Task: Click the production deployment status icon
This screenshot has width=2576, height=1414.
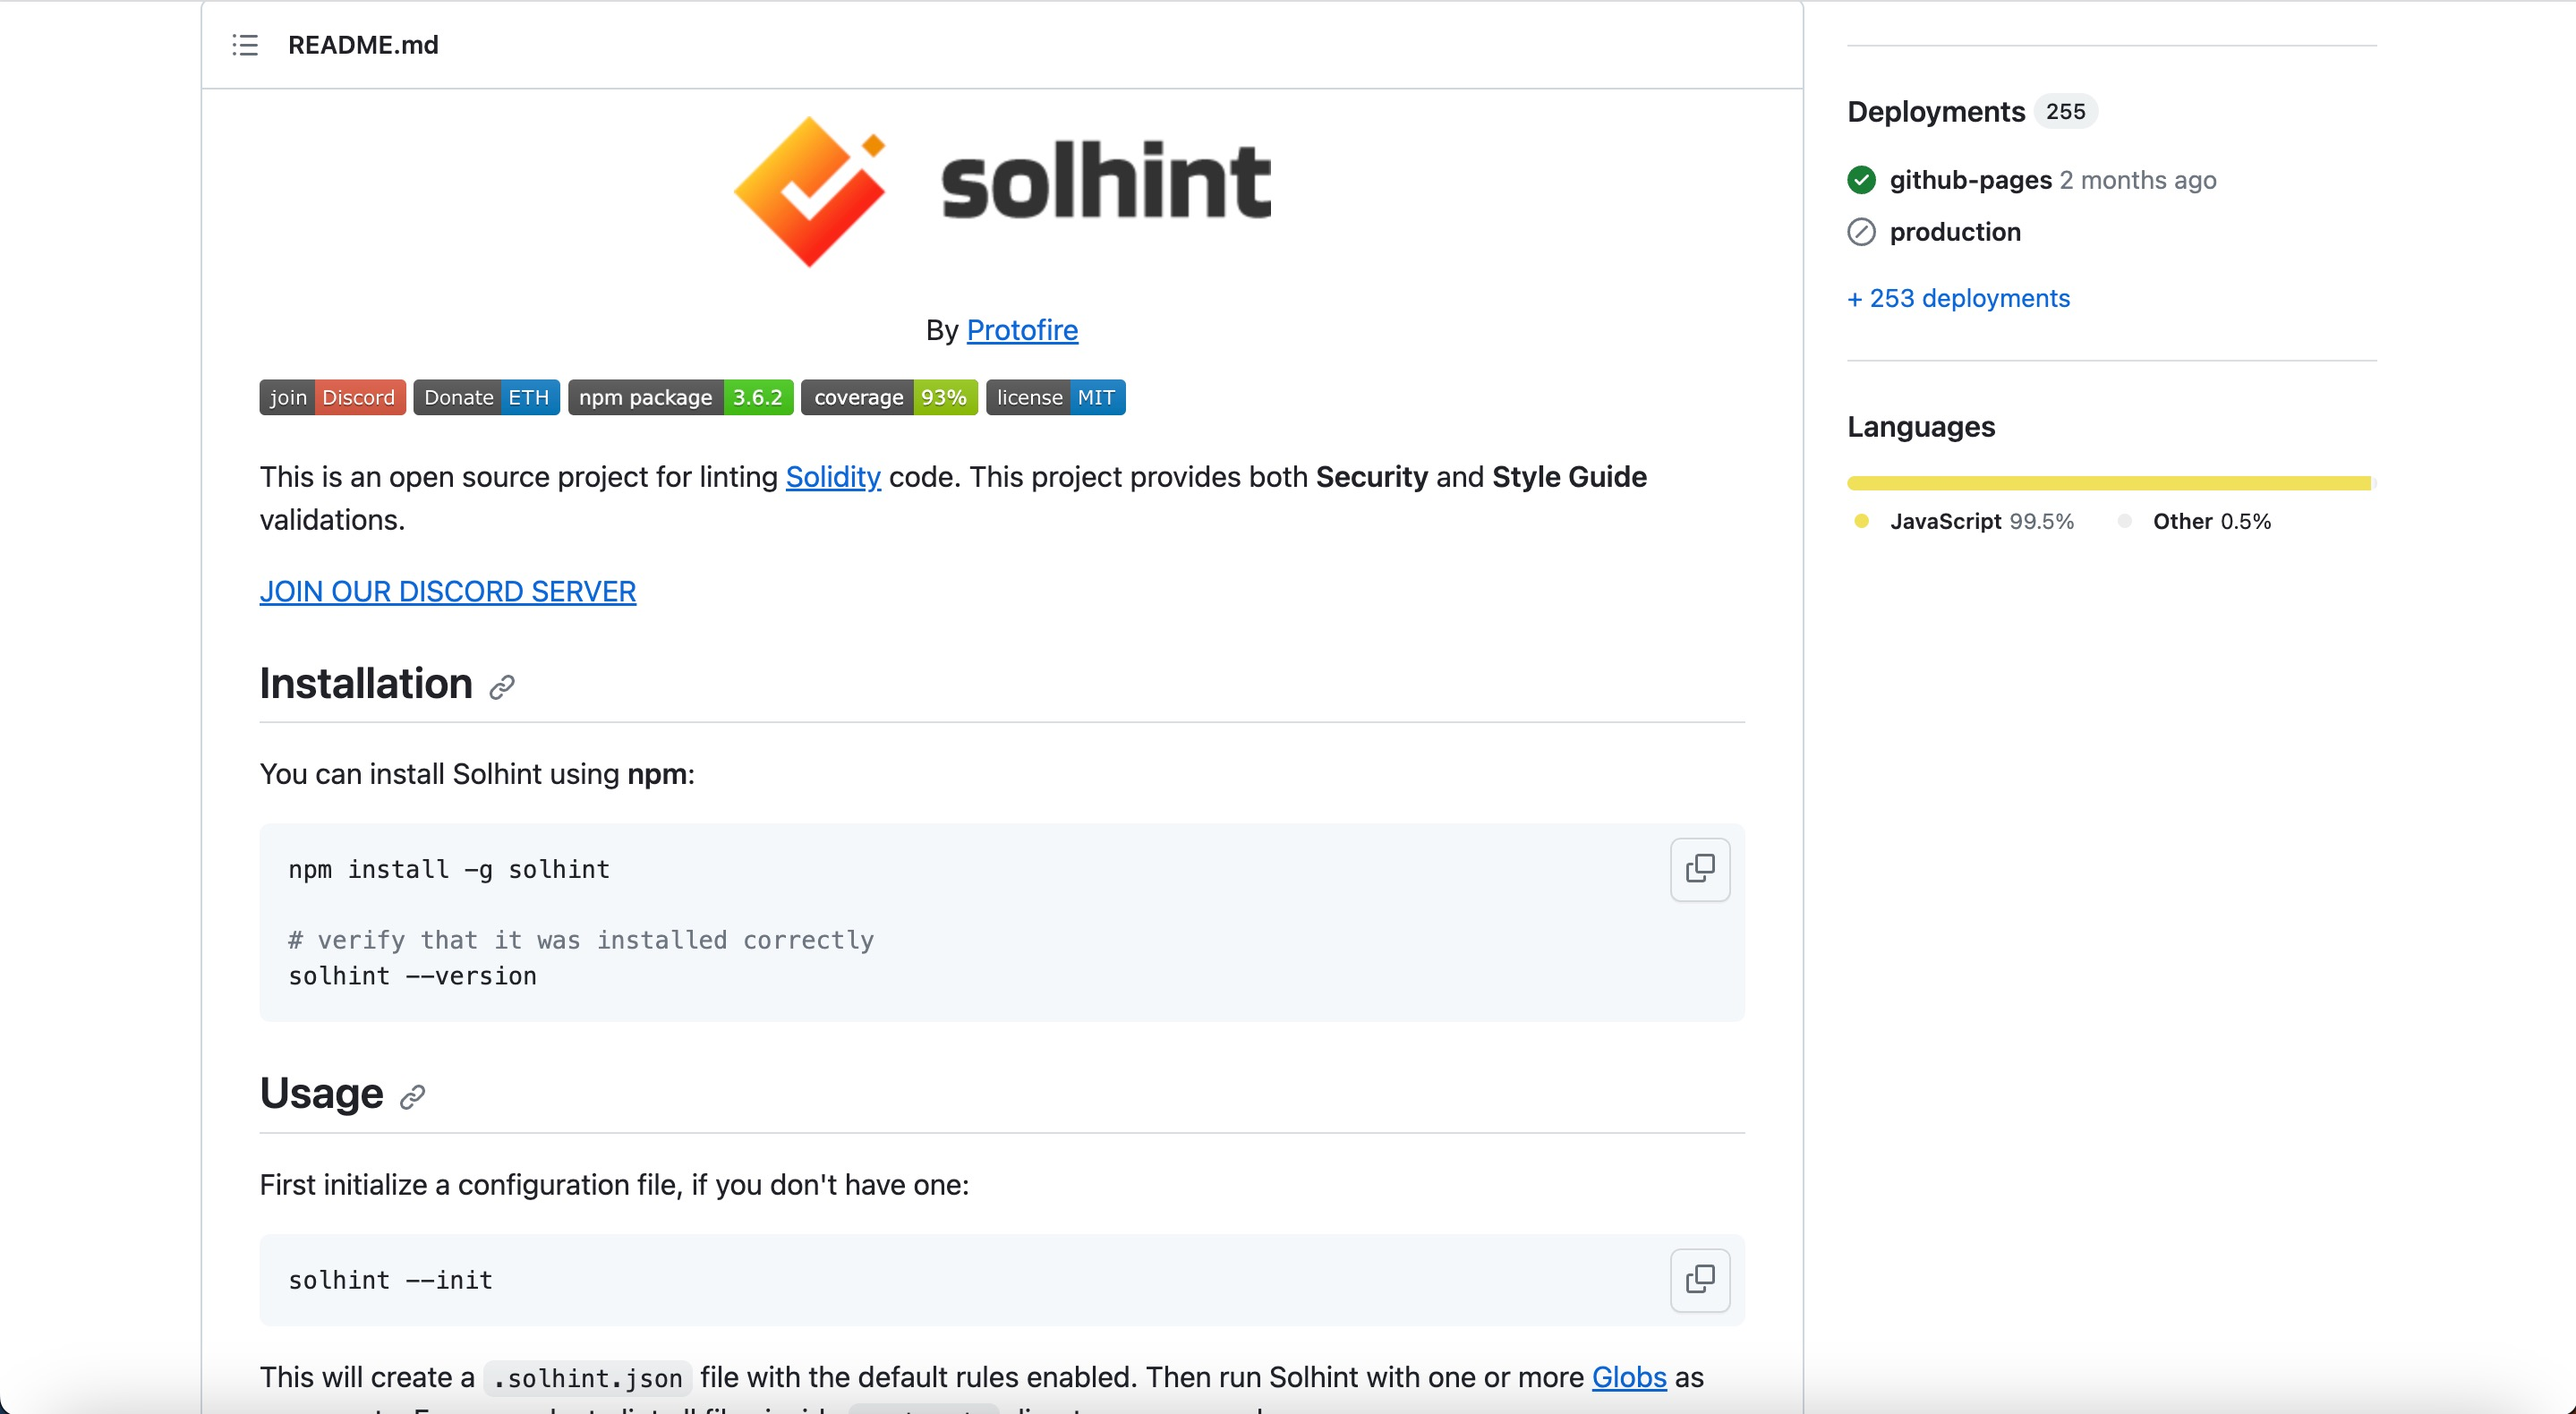Action: (1861, 232)
